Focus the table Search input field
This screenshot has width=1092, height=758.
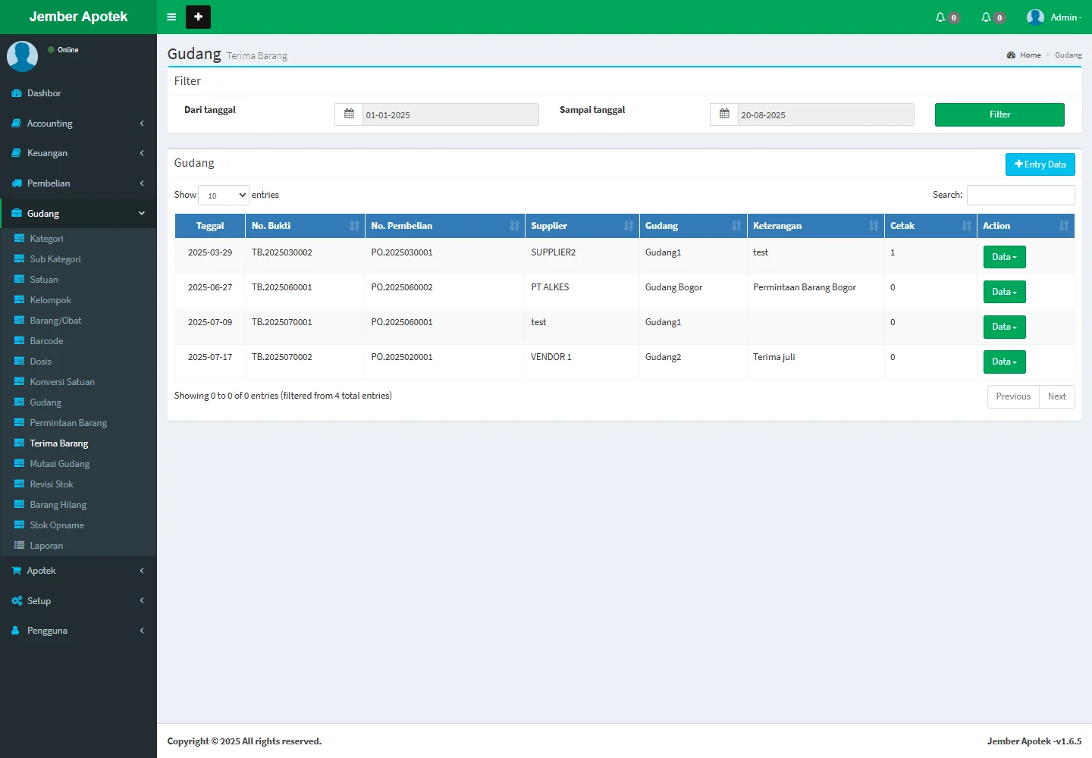point(1020,195)
